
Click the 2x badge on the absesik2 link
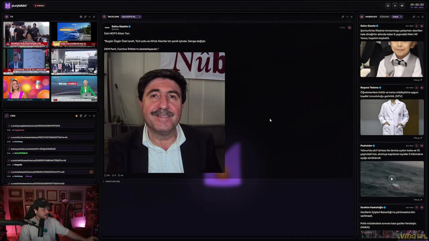click(x=91, y=172)
